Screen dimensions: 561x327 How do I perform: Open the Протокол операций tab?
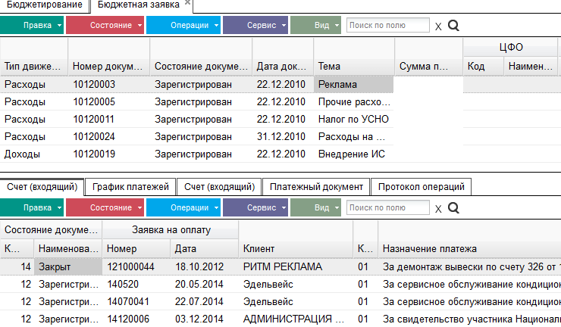coord(421,187)
